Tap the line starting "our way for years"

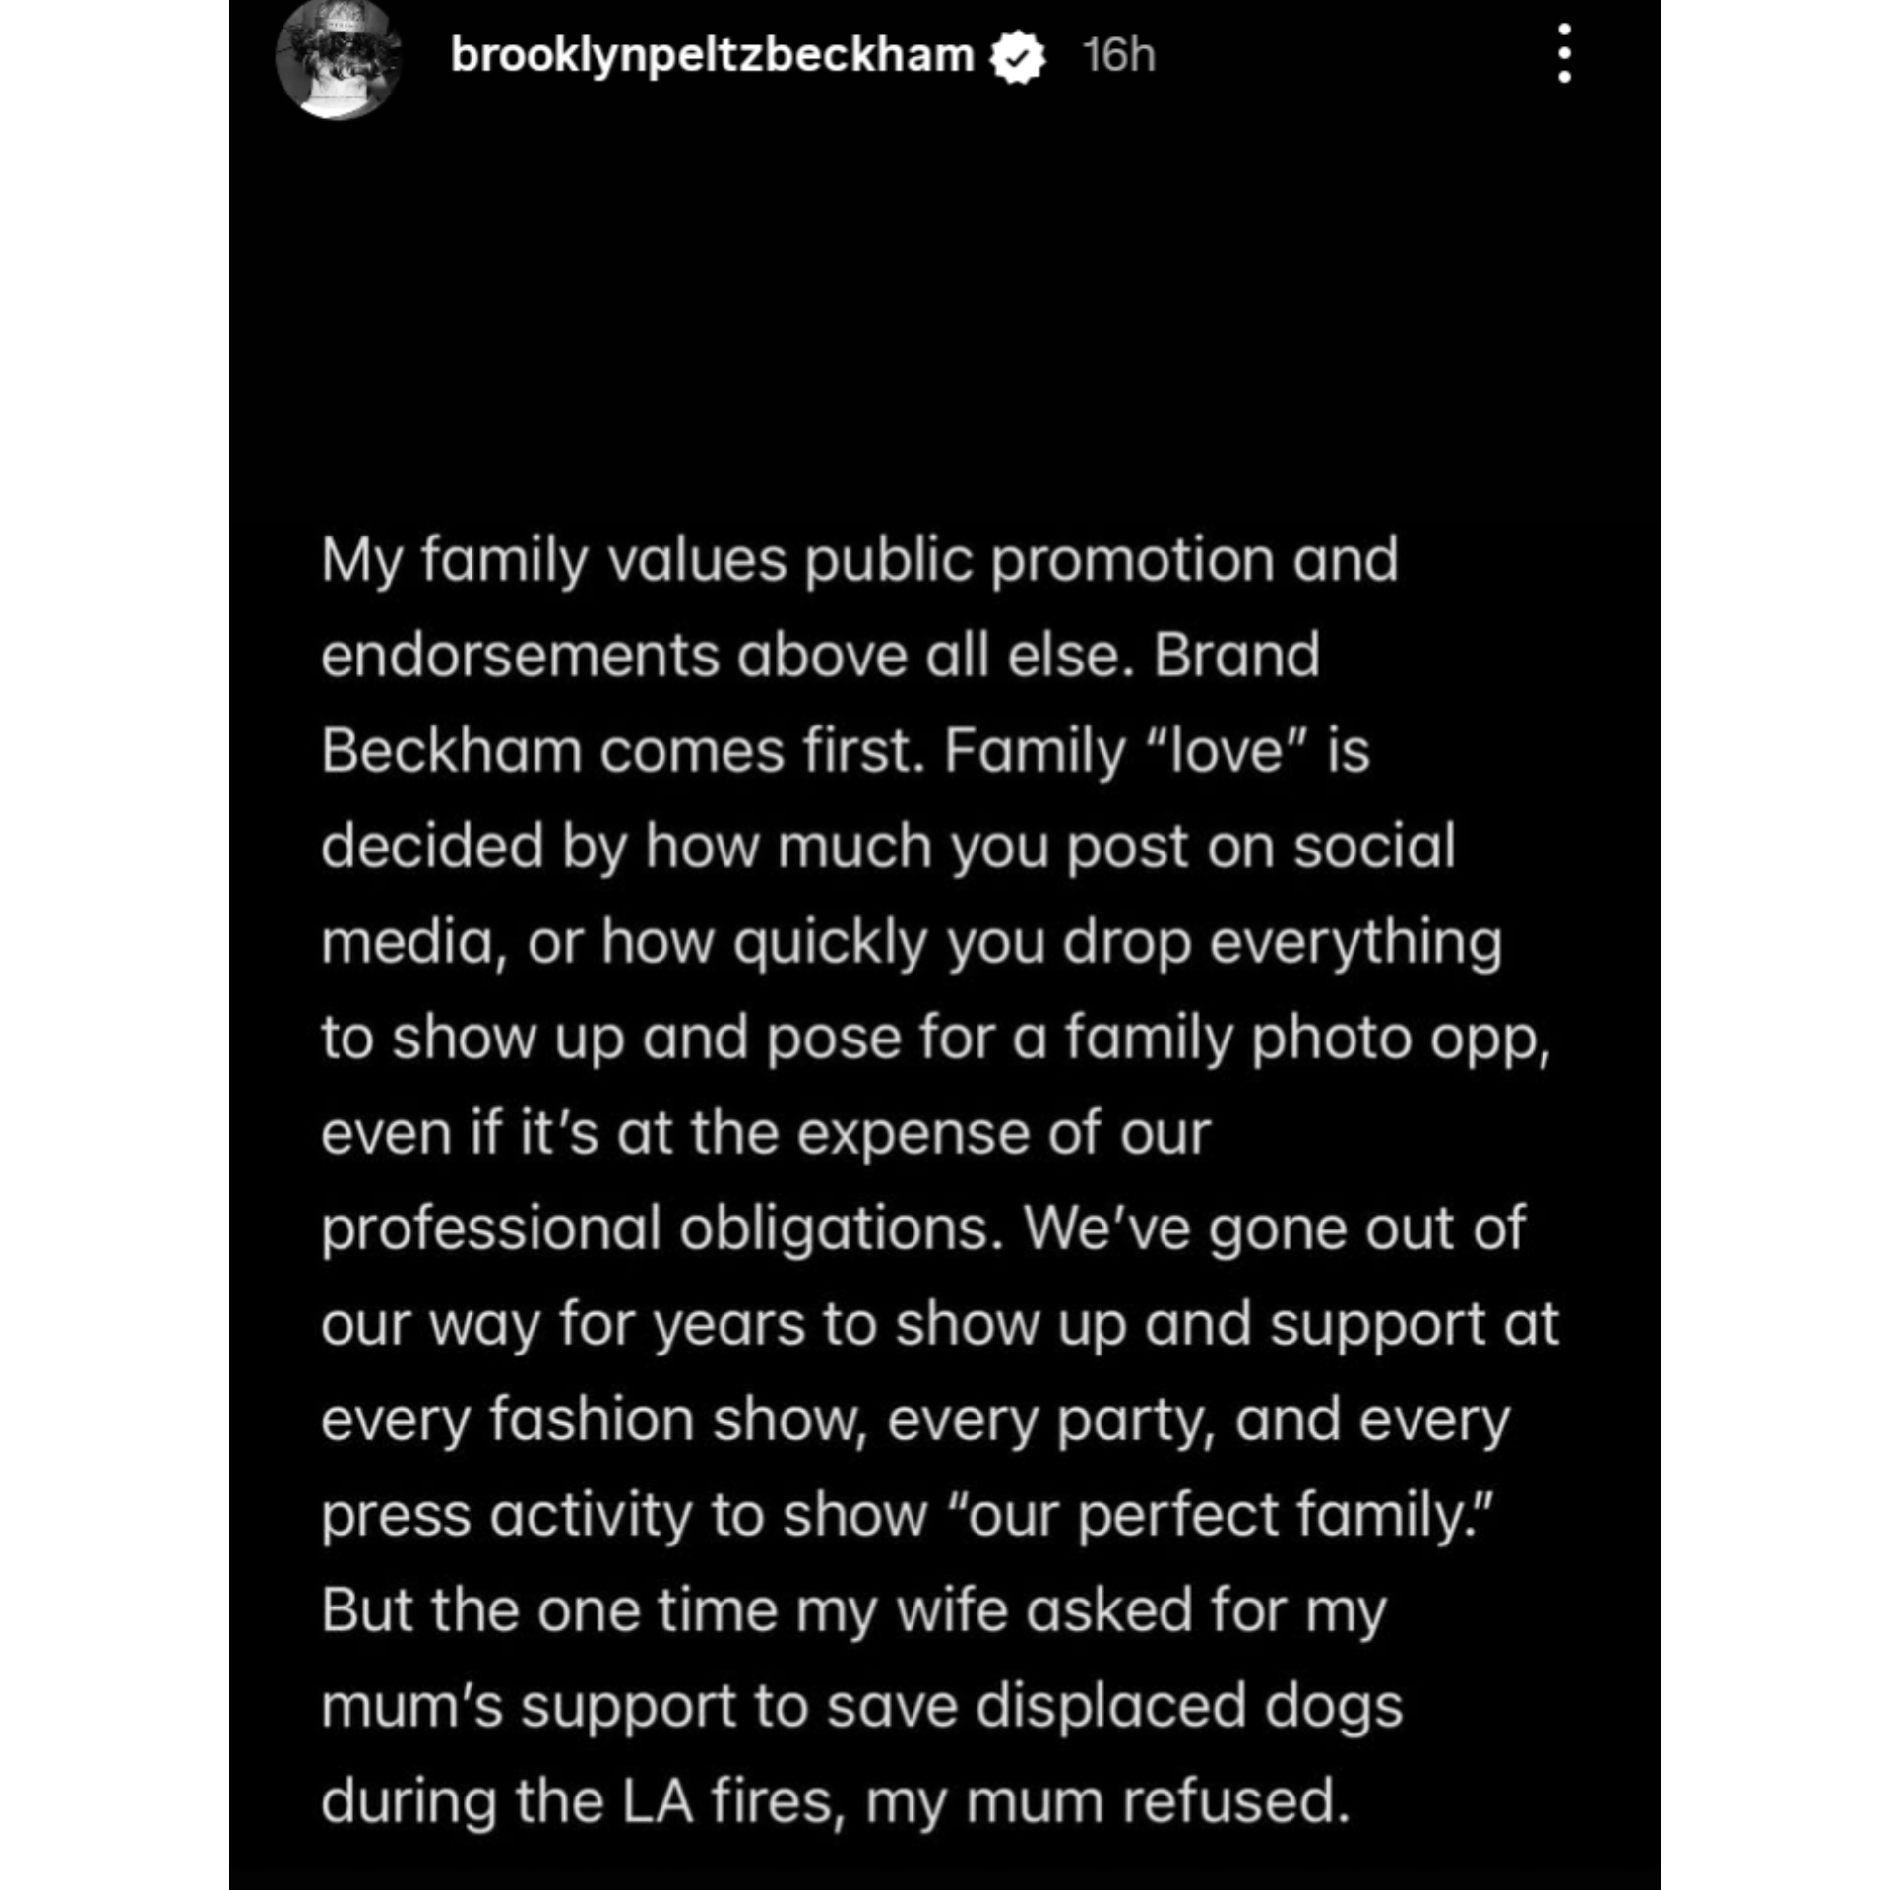pos(940,1324)
